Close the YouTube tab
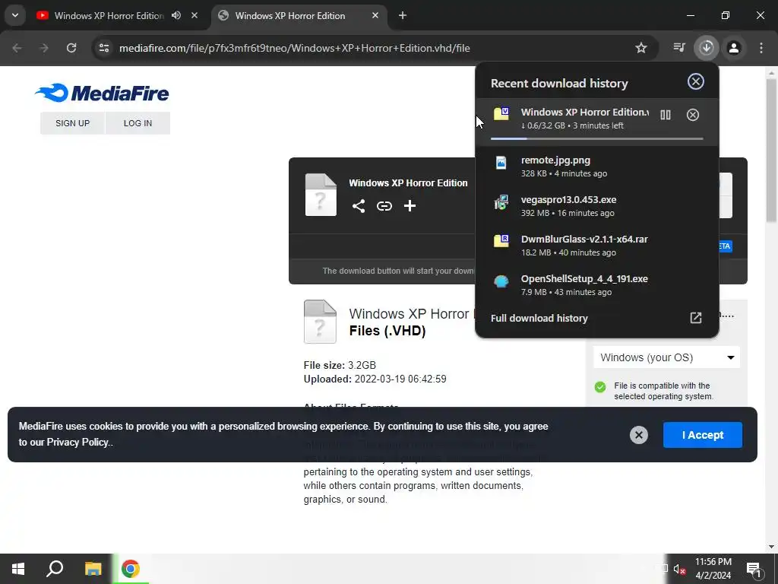Screen dimensions: 778x584 coord(194,15)
